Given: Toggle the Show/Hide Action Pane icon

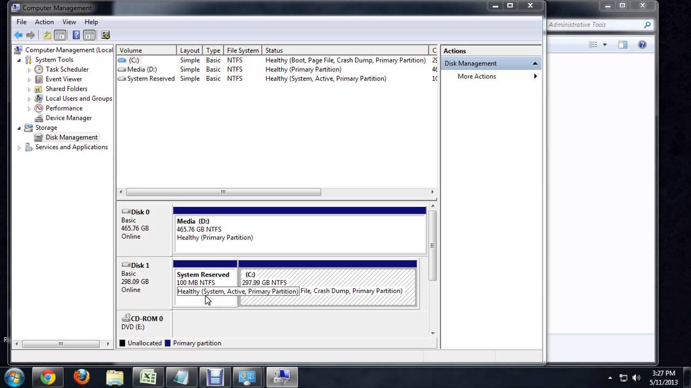Looking at the screenshot, I should click(x=90, y=35).
